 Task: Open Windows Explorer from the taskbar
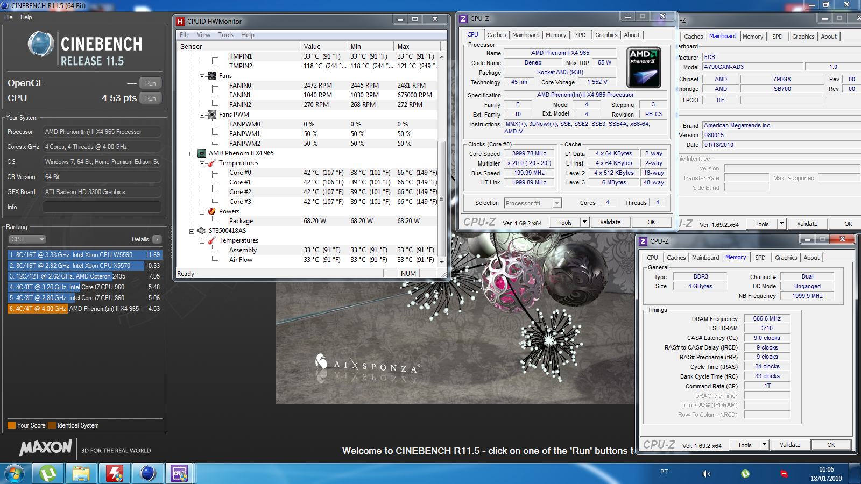[x=81, y=474]
